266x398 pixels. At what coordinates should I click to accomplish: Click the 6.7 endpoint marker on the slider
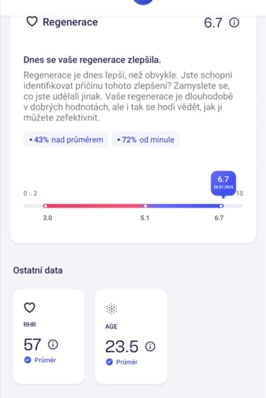pyautogui.click(x=221, y=206)
